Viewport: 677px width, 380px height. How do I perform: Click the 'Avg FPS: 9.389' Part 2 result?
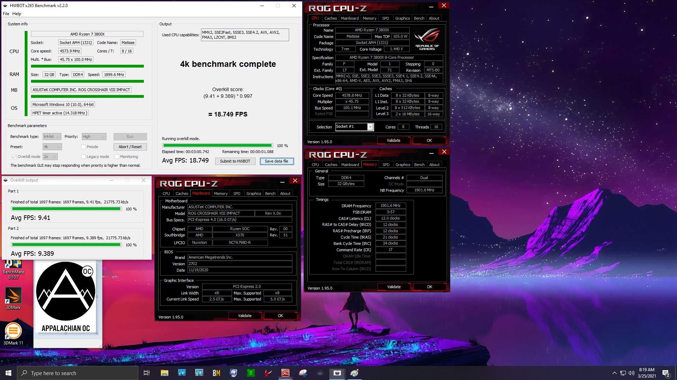(32, 254)
